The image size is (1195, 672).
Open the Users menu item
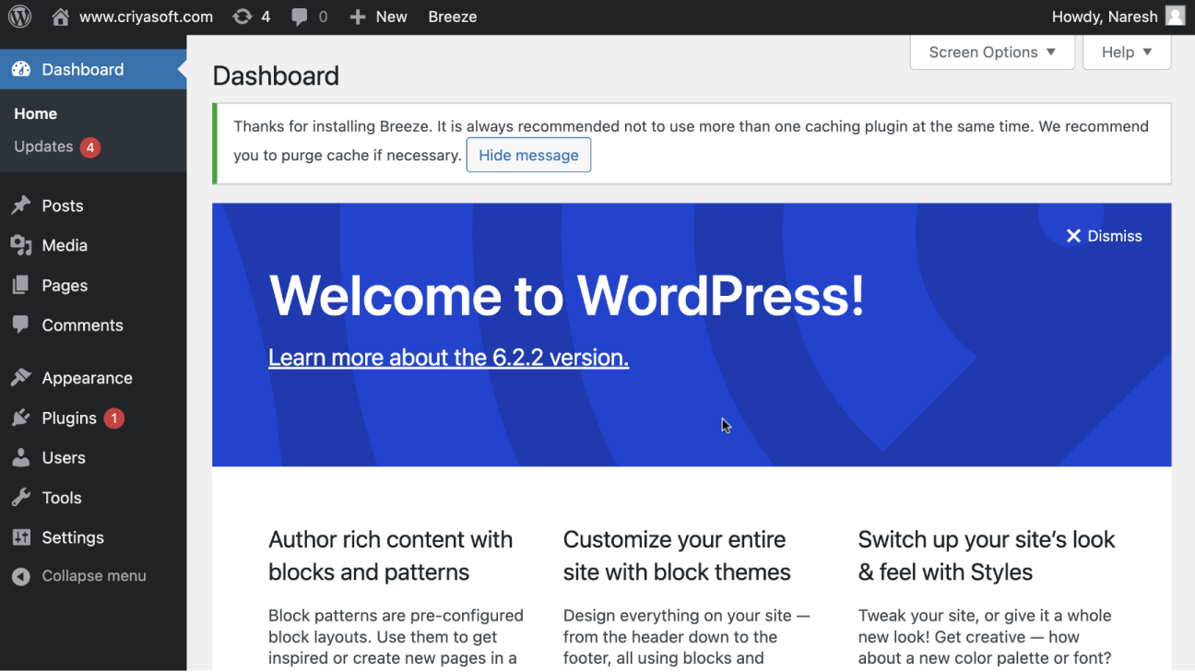pos(93,457)
